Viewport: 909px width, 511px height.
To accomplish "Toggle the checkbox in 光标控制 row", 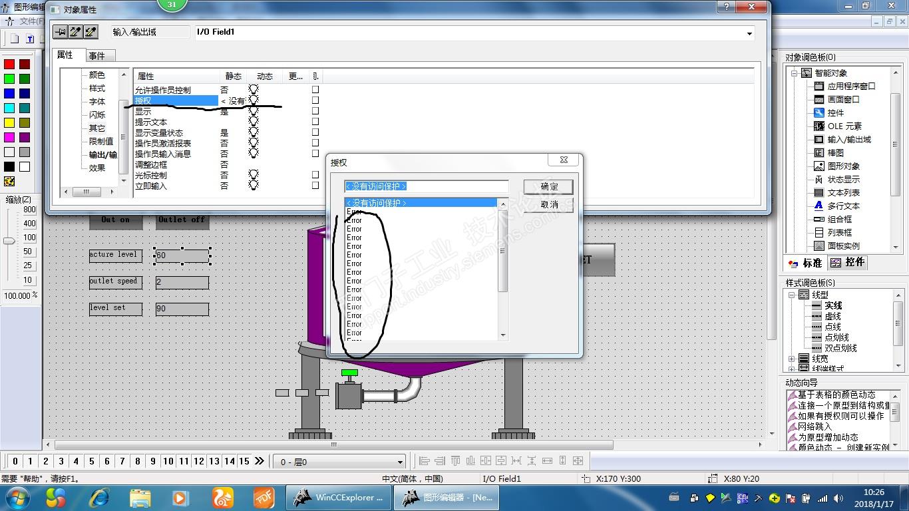I will [315, 174].
